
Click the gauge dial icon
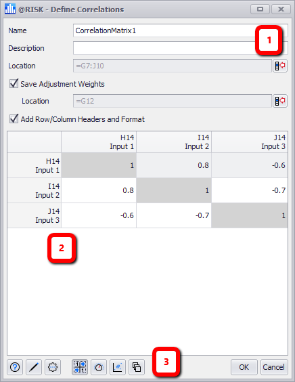(x=99, y=367)
